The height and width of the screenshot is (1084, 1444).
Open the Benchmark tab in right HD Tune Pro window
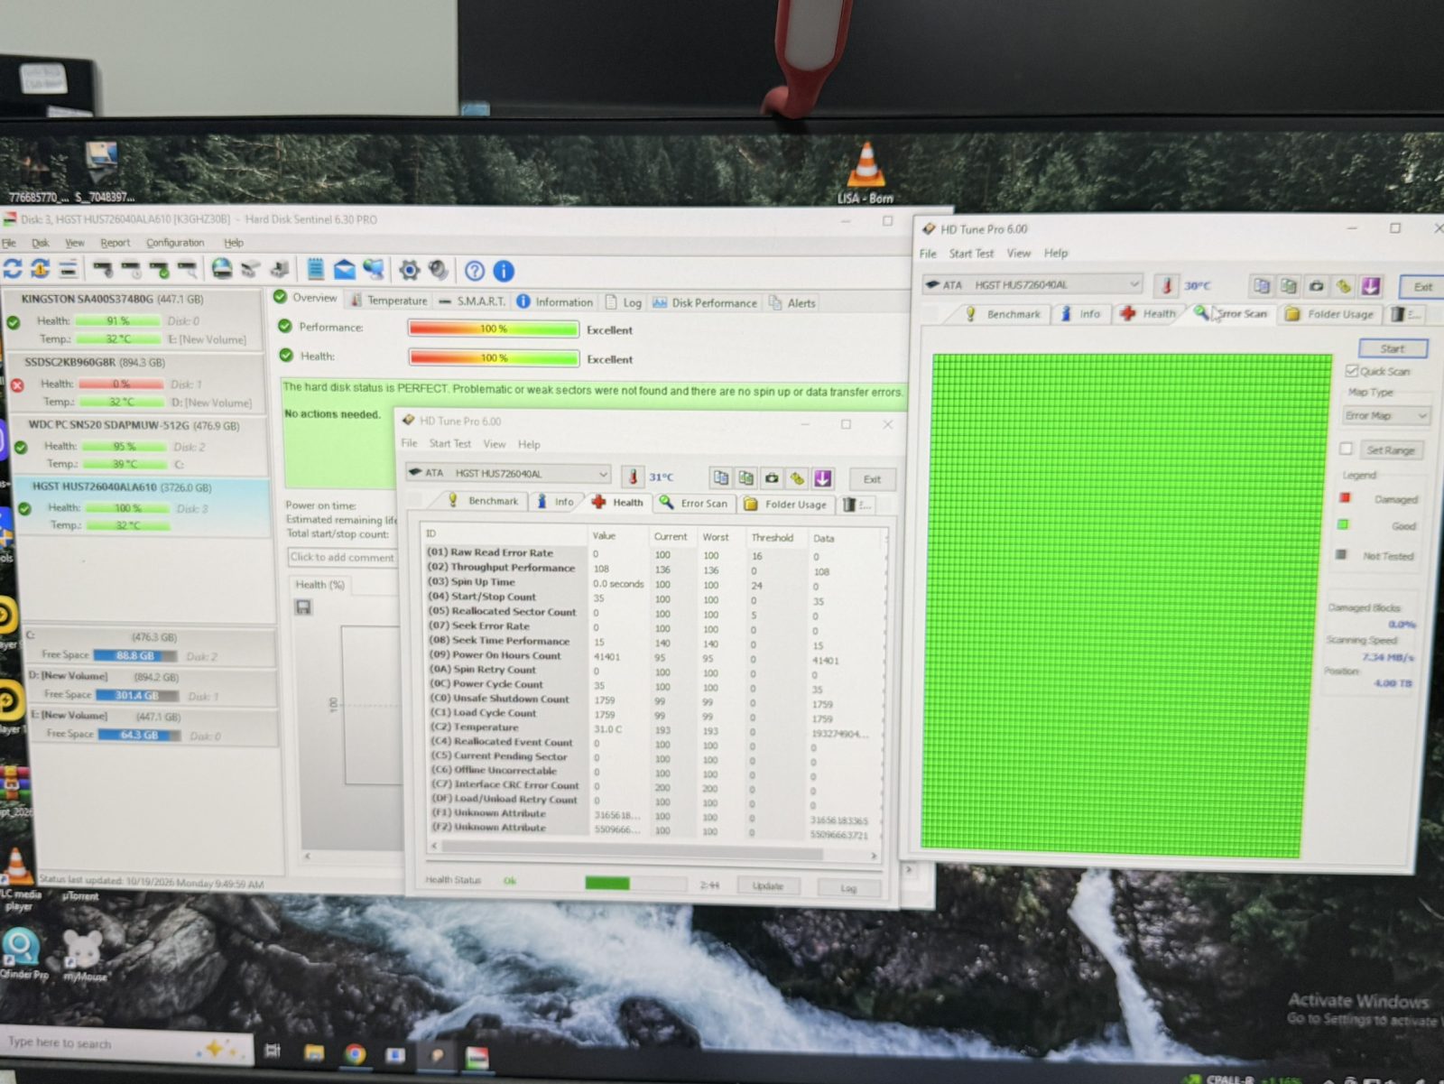pyautogui.click(x=1004, y=314)
